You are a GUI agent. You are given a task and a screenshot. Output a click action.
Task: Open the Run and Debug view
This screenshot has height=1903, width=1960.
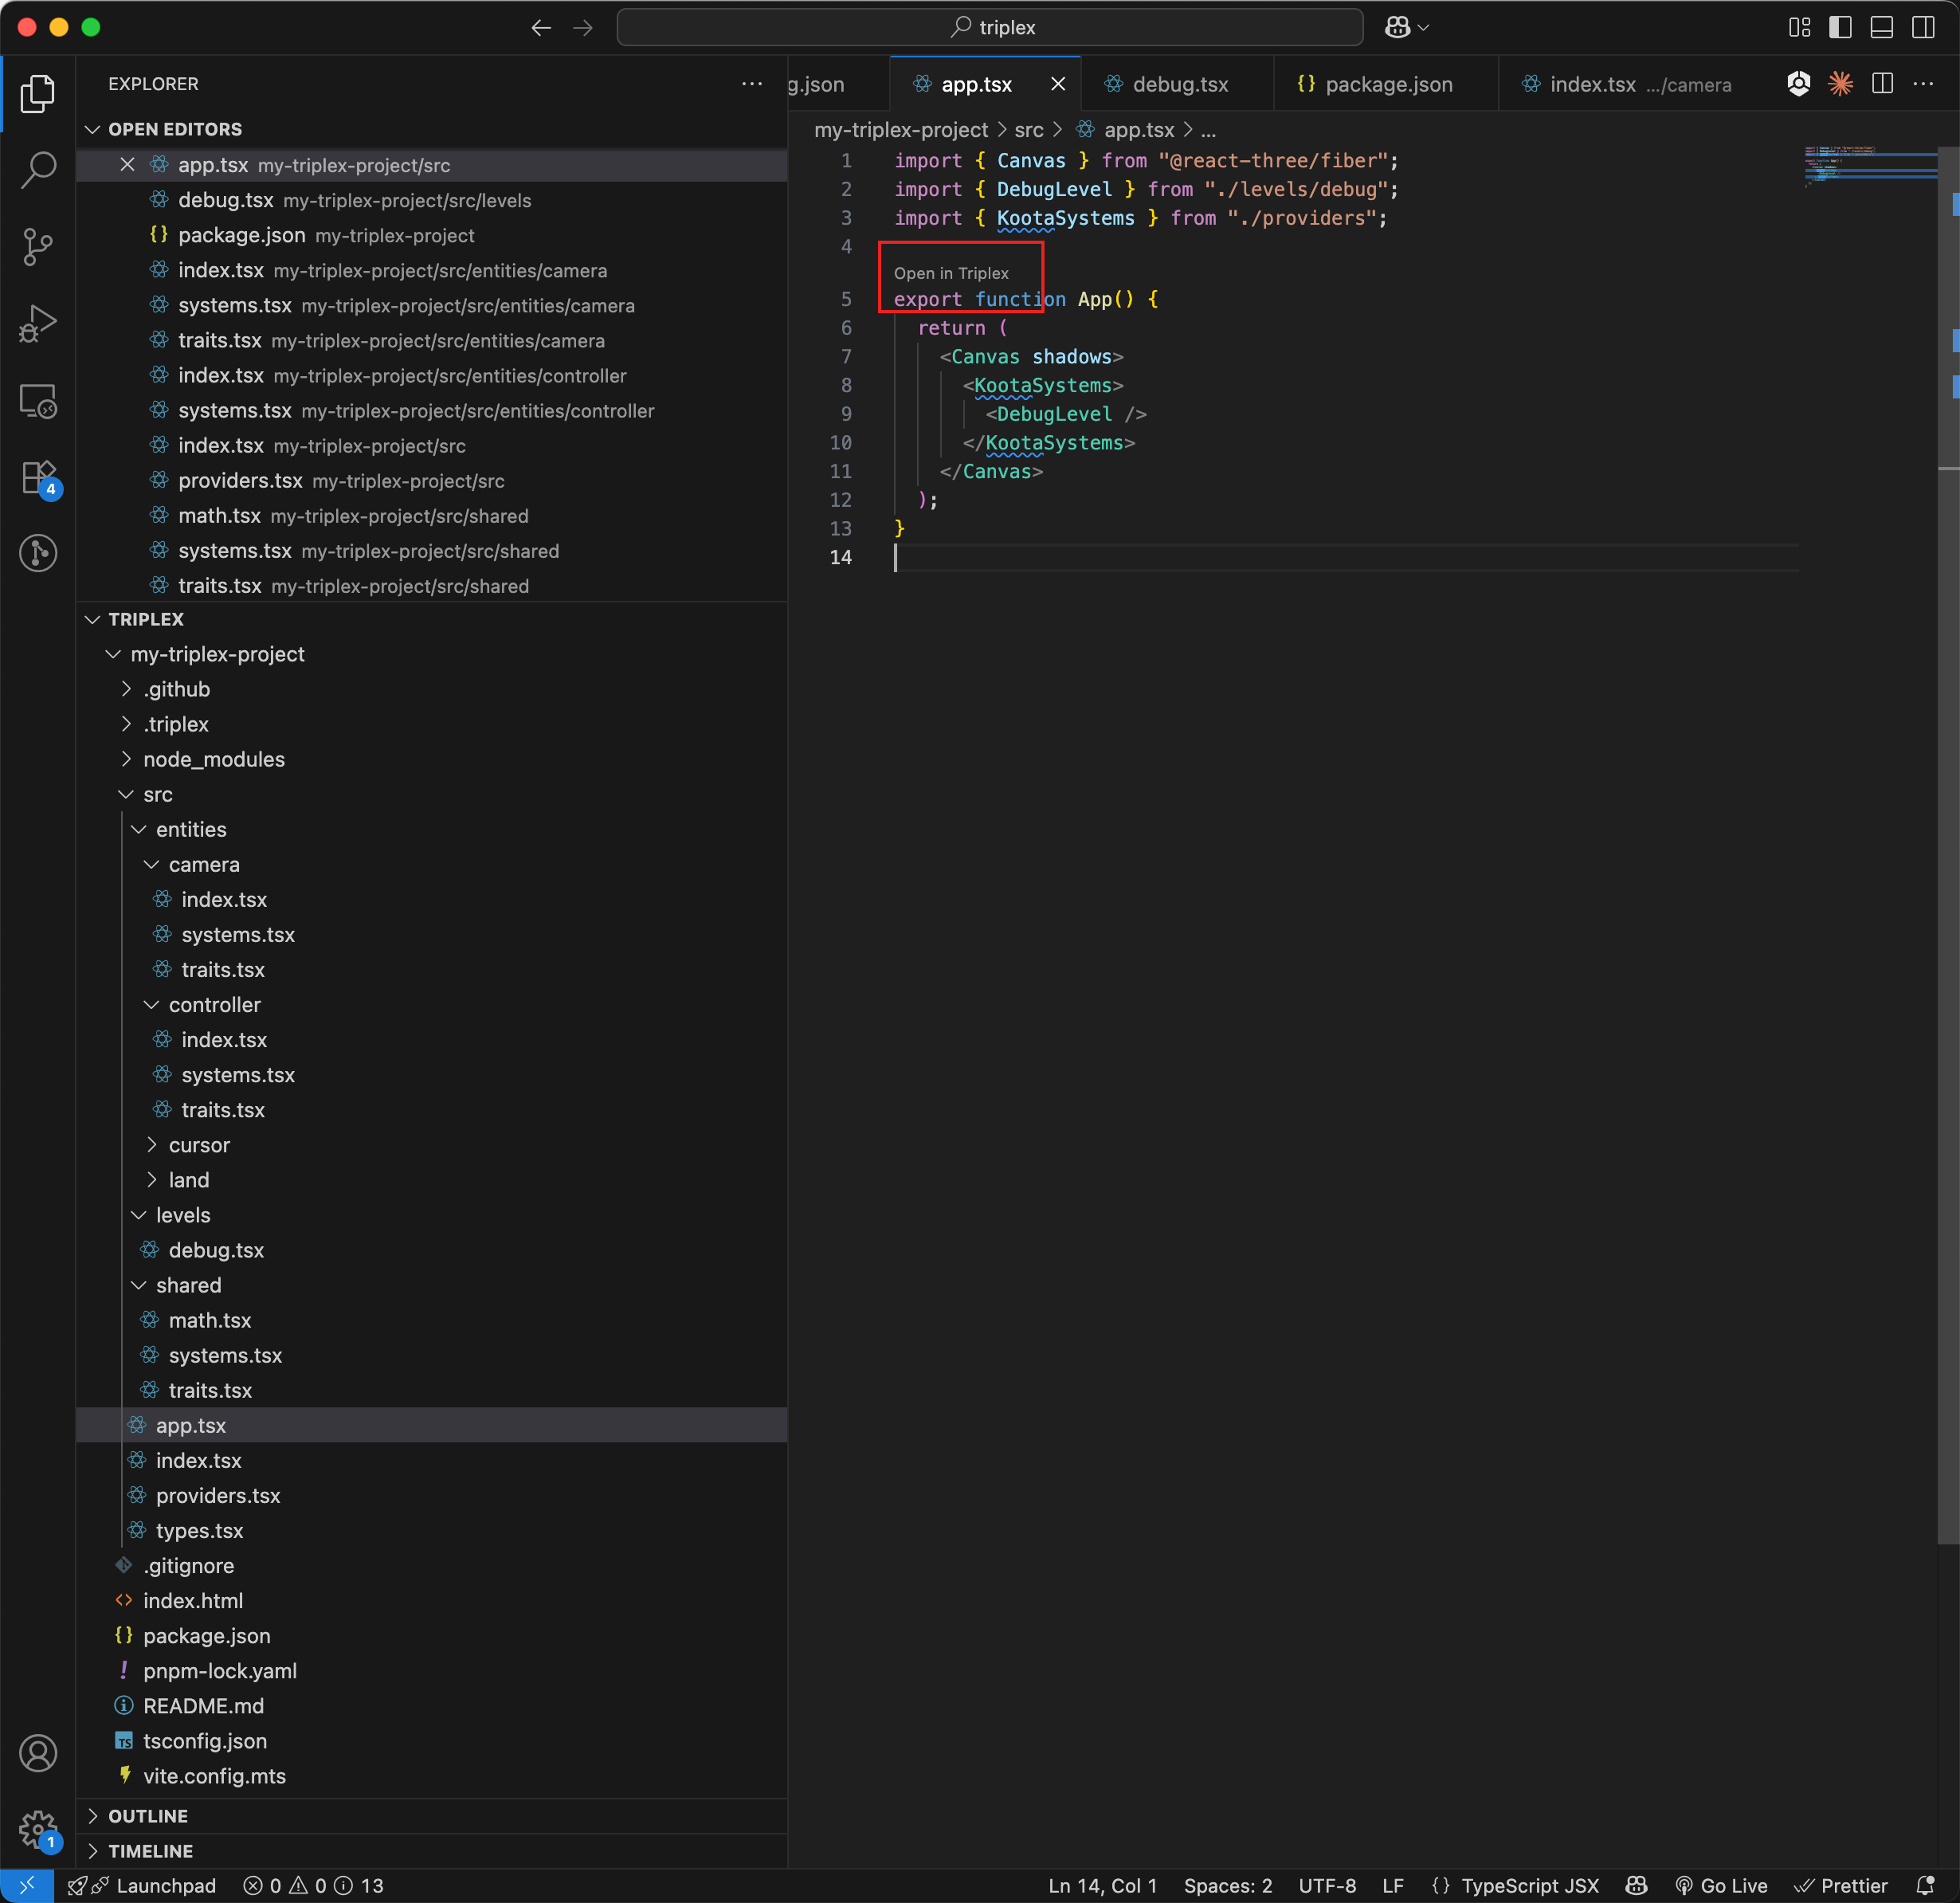[38, 323]
